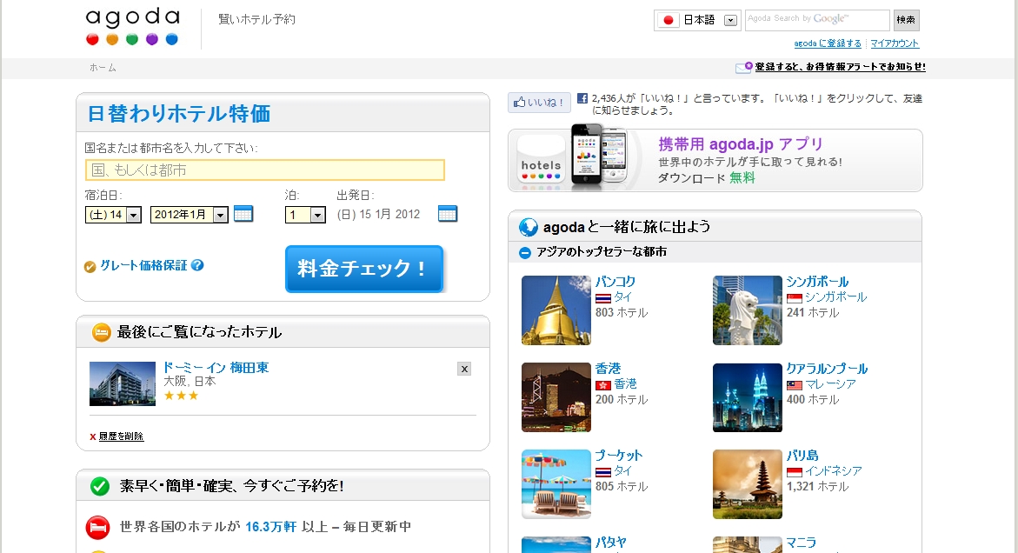The width and height of the screenshot is (1018, 553).
Task: Click the Japan flag language icon
Action: click(668, 20)
